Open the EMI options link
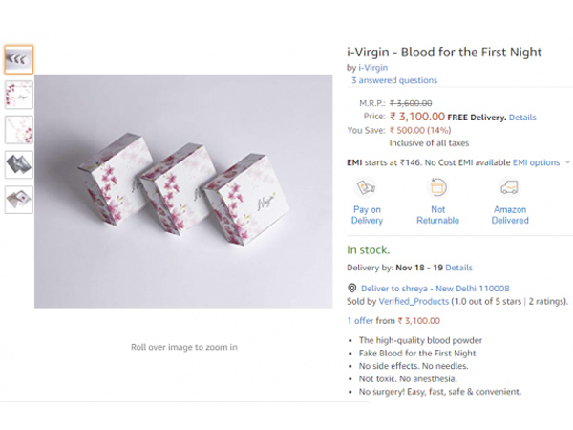The height and width of the screenshot is (430, 573). pyautogui.click(x=536, y=163)
